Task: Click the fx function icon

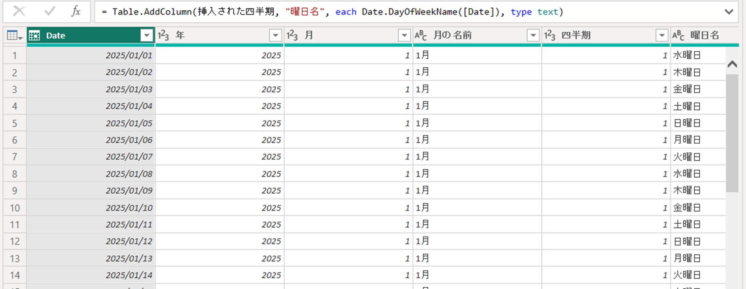Action: 76,11
